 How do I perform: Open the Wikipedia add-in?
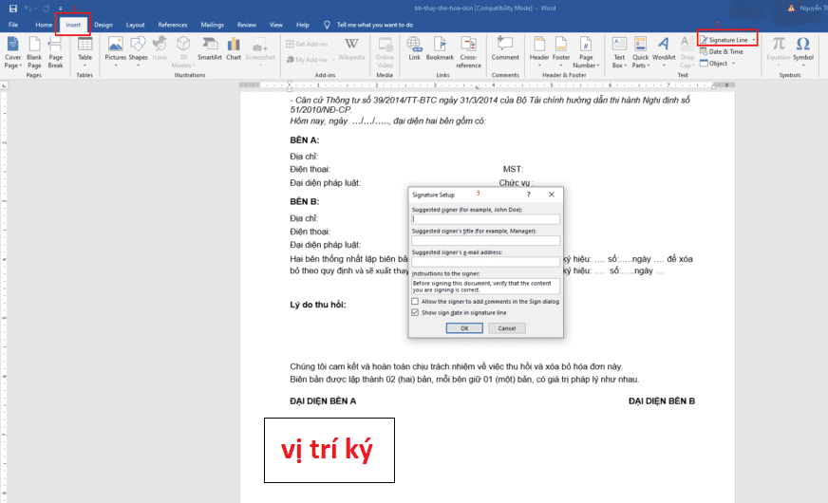point(351,50)
